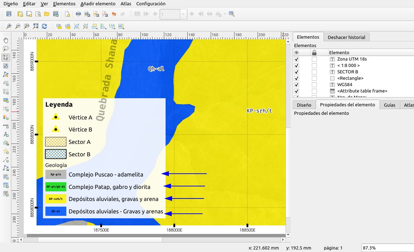Select the Add picture tool
The width and height of the screenshot is (414, 252).
click(6, 100)
